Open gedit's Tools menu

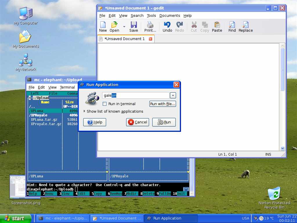pyautogui.click(x=151, y=16)
